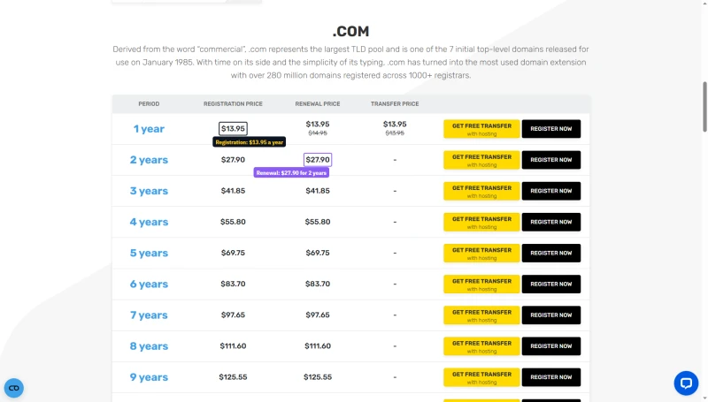The width and height of the screenshot is (708, 402).
Task: Click the page vertical scrollbar thumb
Action: (704, 107)
